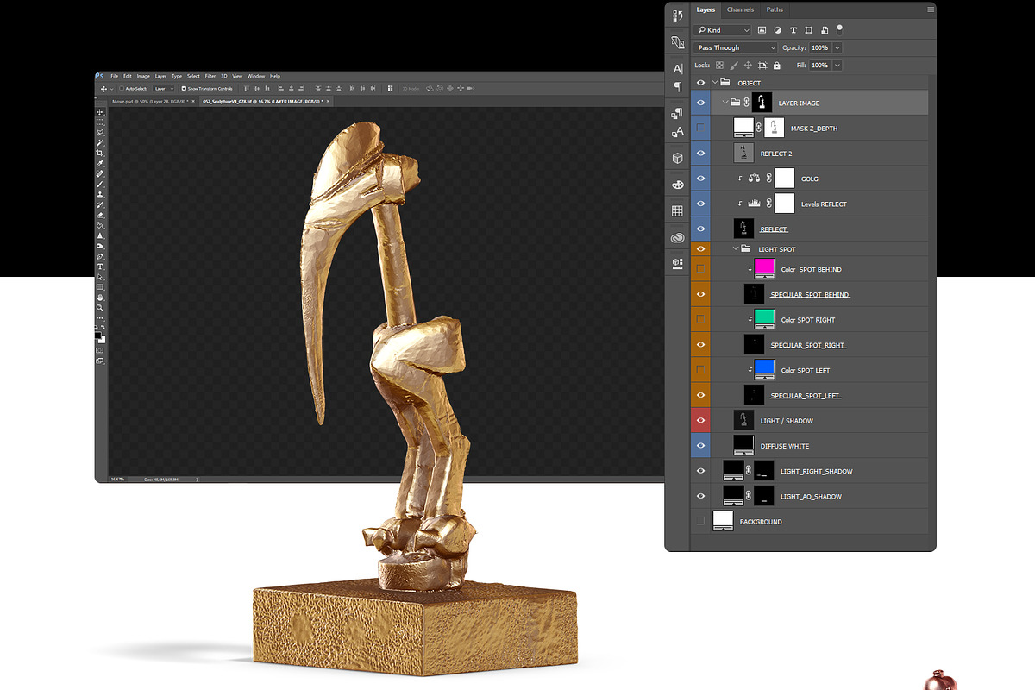Viewport: 1035px width, 690px height.
Task: Select the Move tool in the toolbox
Action: click(x=100, y=112)
